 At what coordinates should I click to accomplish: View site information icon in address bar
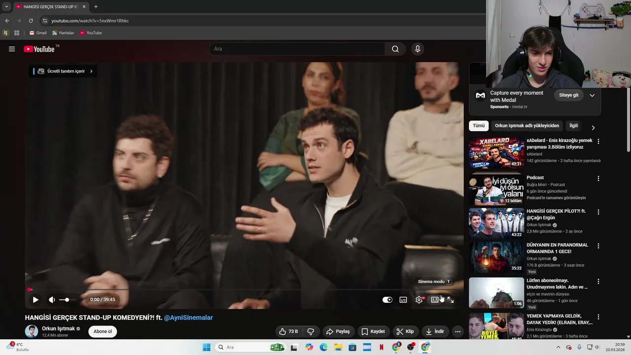tap(45, 21)
